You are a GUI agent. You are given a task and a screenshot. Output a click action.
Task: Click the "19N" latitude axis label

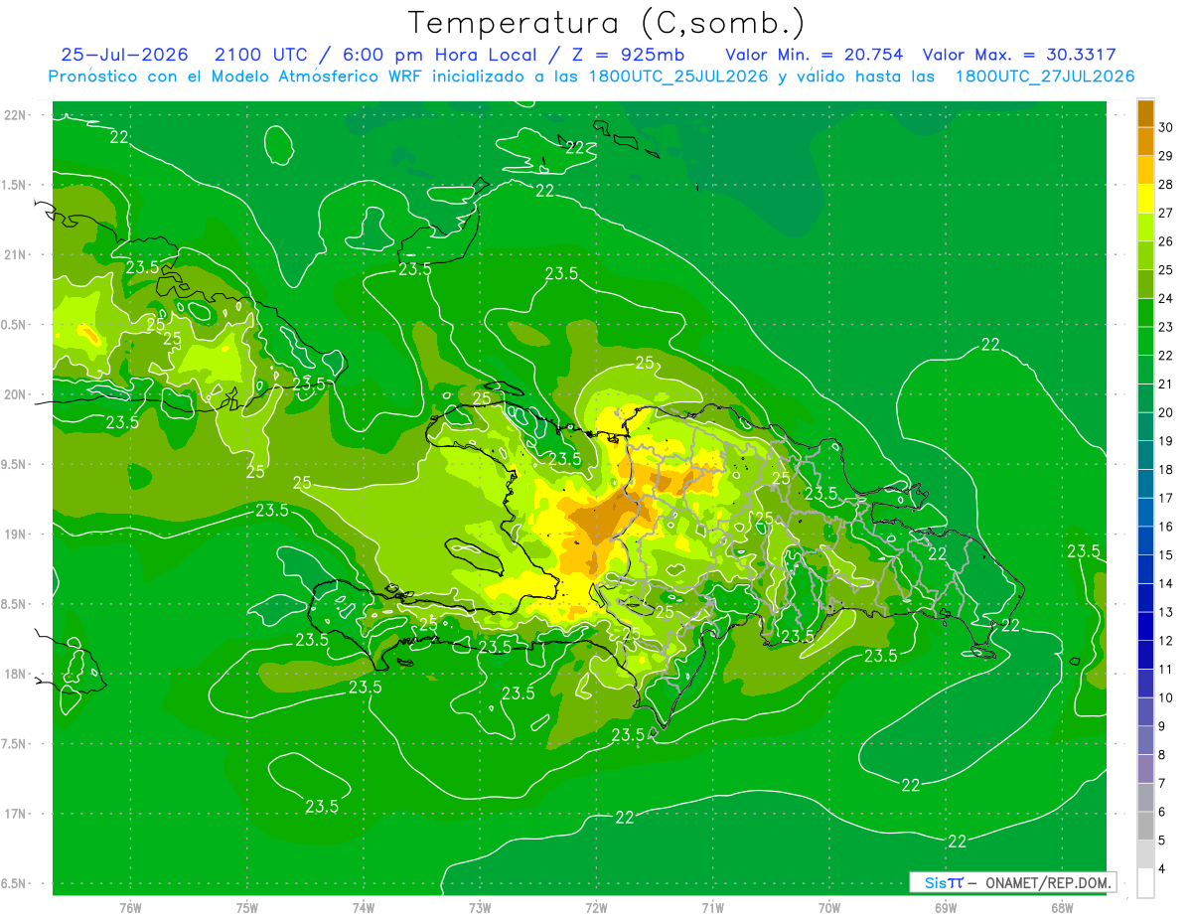click(15, 534)
